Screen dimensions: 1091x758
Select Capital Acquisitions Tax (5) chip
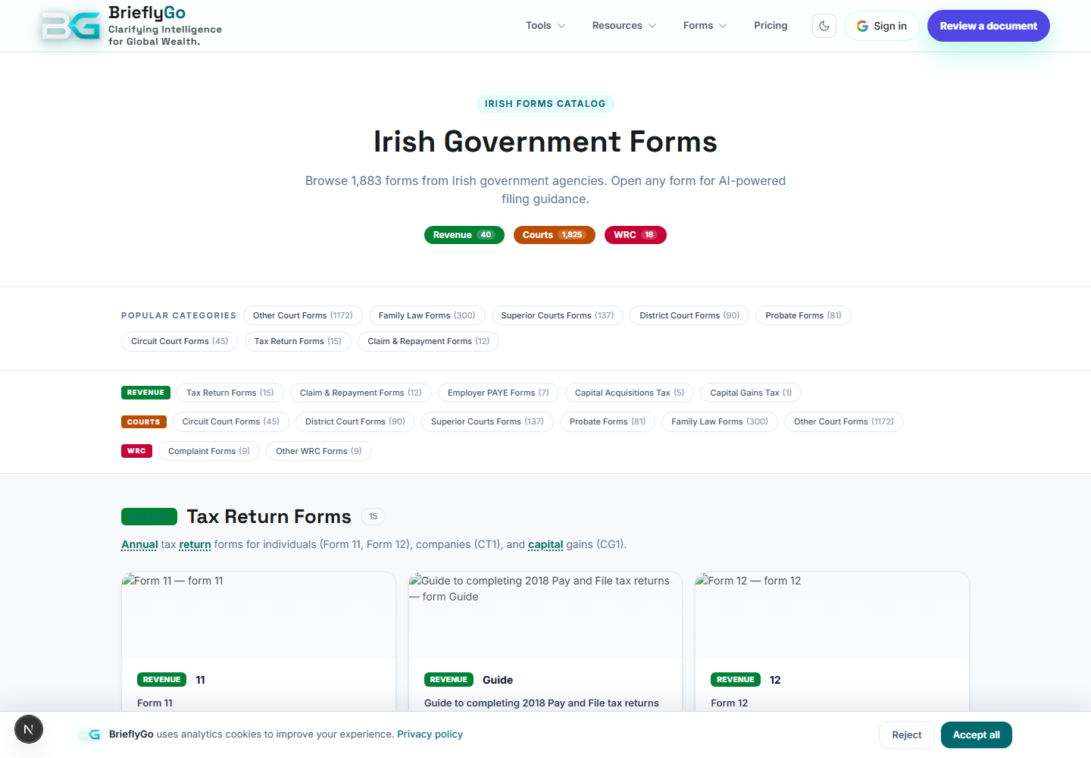(630, 393)
